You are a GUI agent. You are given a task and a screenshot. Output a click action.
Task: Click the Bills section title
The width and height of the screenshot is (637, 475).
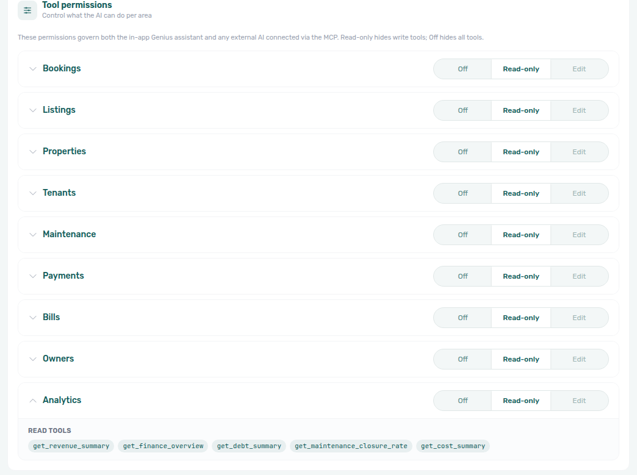51,316
